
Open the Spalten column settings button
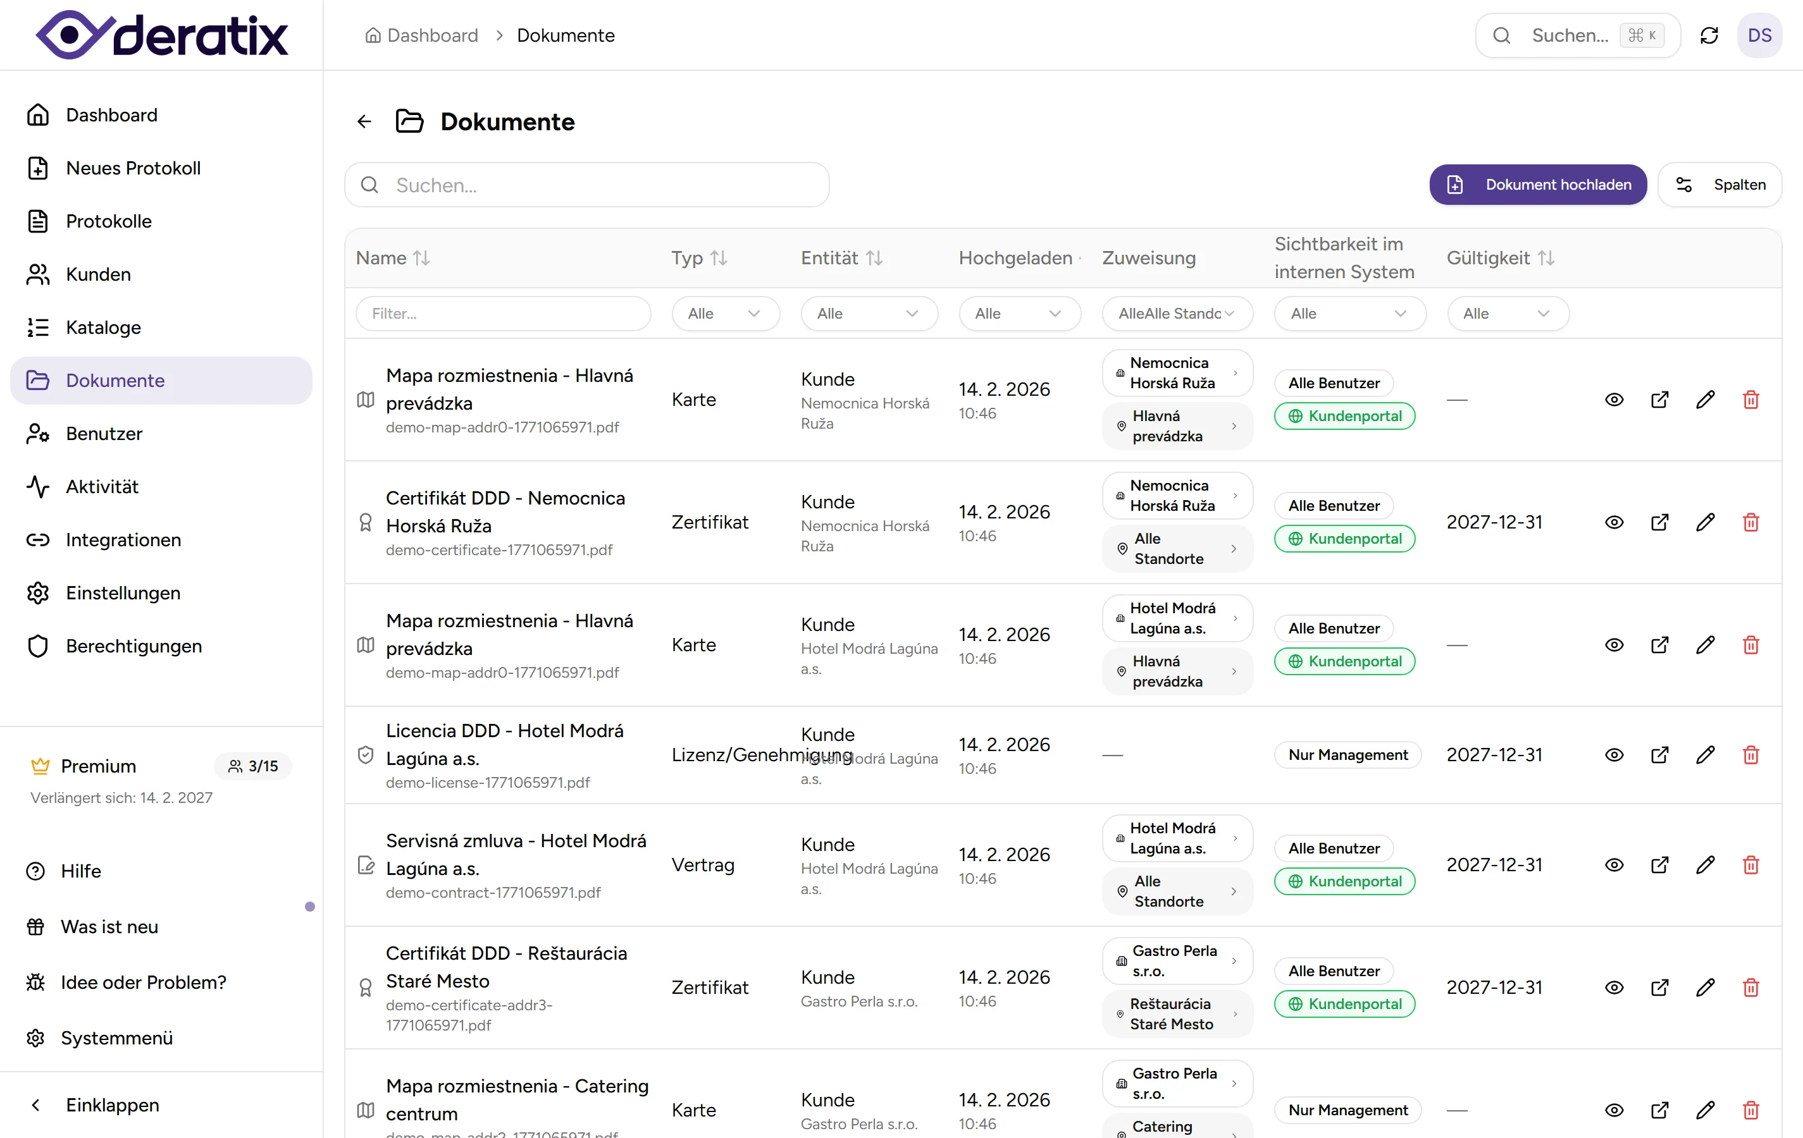[x=1719, y=185]
